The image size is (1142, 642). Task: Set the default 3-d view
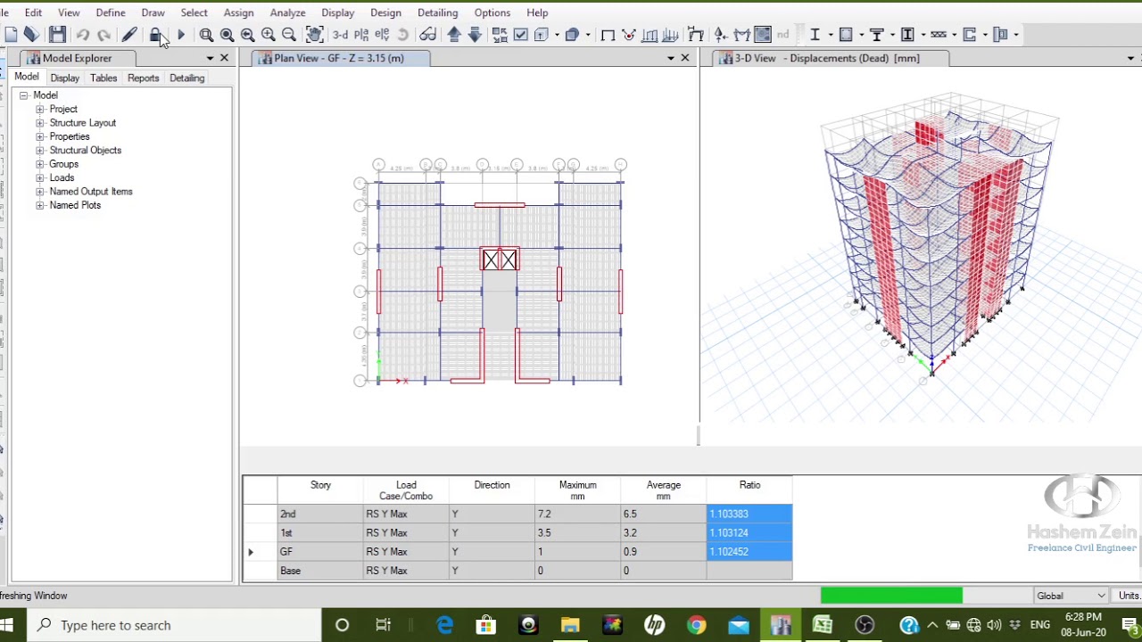click(x=340, y=35)
